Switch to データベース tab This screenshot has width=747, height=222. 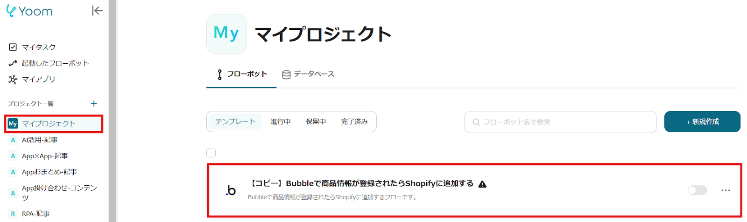point(308,74)
